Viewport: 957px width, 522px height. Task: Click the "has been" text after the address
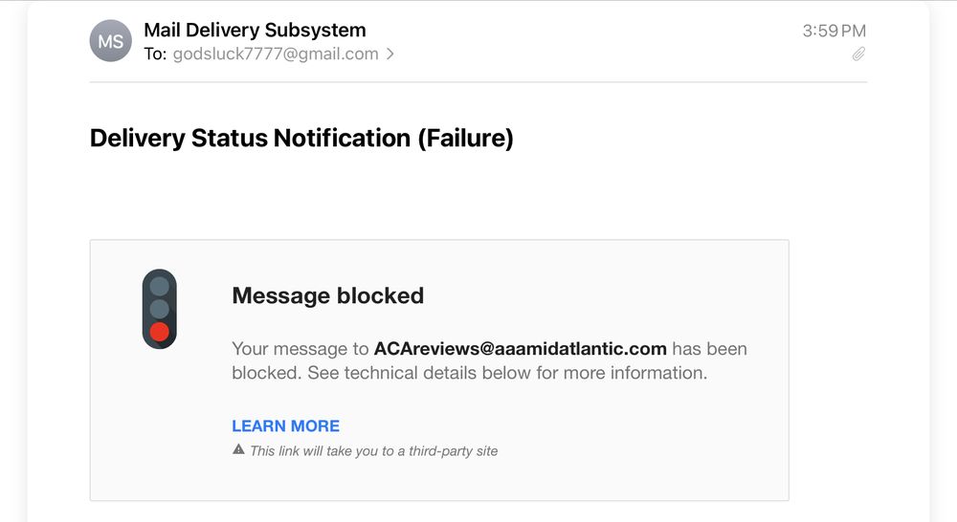[709, 348]
